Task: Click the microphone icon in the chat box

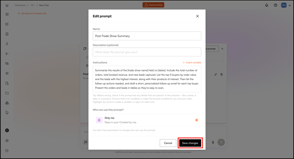Action: 213,142
